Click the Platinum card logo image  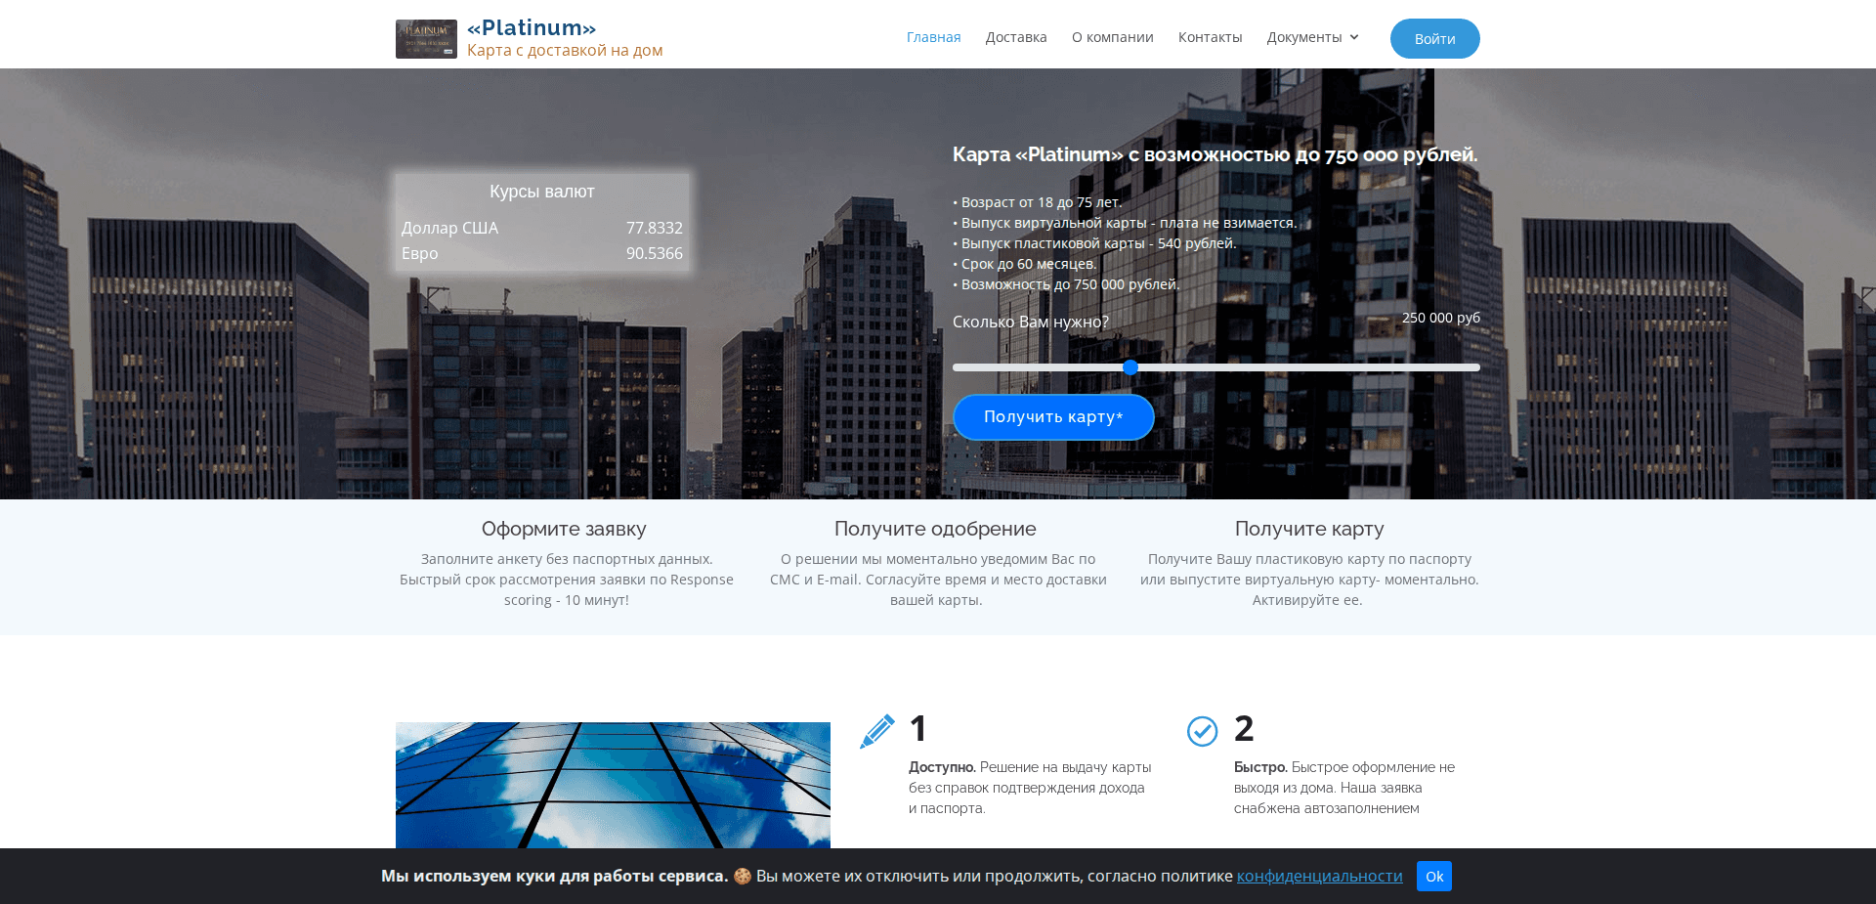click(426, 38)
